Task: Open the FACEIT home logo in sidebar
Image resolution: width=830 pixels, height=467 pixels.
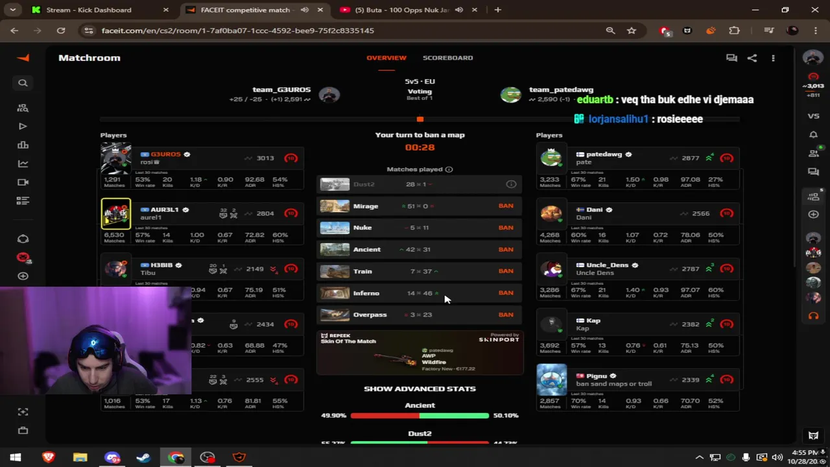Action: tap(23, 58)
